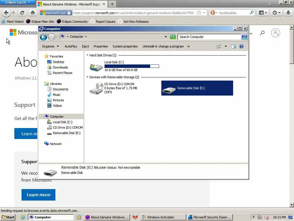
Task: Collapse the Hard Disk Drives group
Action: click(x=87, y=55)
